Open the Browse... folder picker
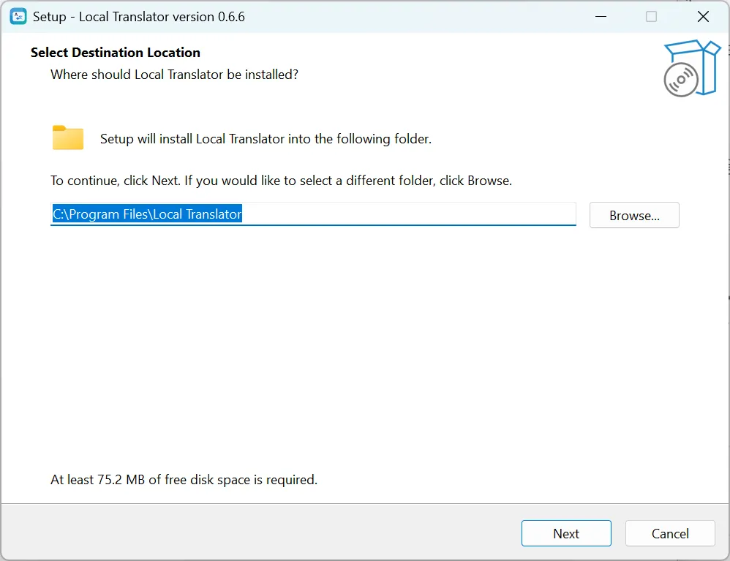 pos(634,216)
